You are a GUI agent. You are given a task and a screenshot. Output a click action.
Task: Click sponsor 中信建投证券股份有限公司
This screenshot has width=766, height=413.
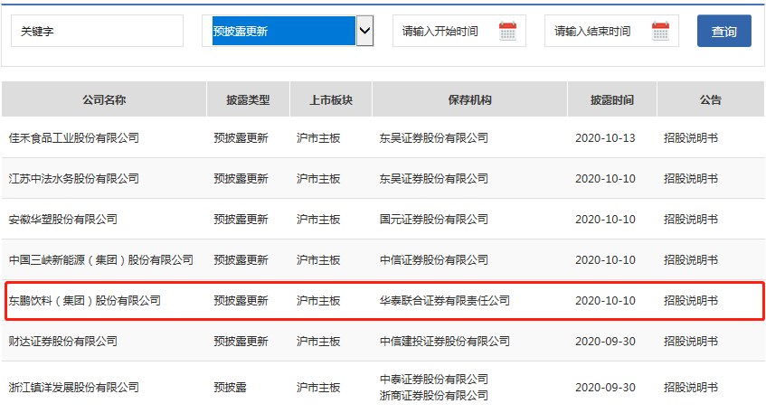tap(445, 342)
